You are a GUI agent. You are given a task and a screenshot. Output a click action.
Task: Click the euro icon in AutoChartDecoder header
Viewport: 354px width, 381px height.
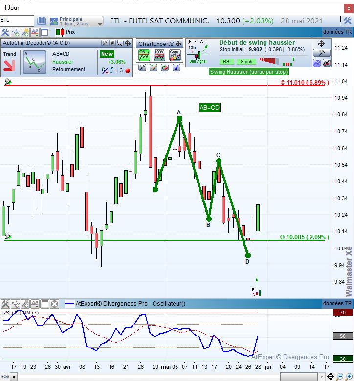click(x=112, y=43)
